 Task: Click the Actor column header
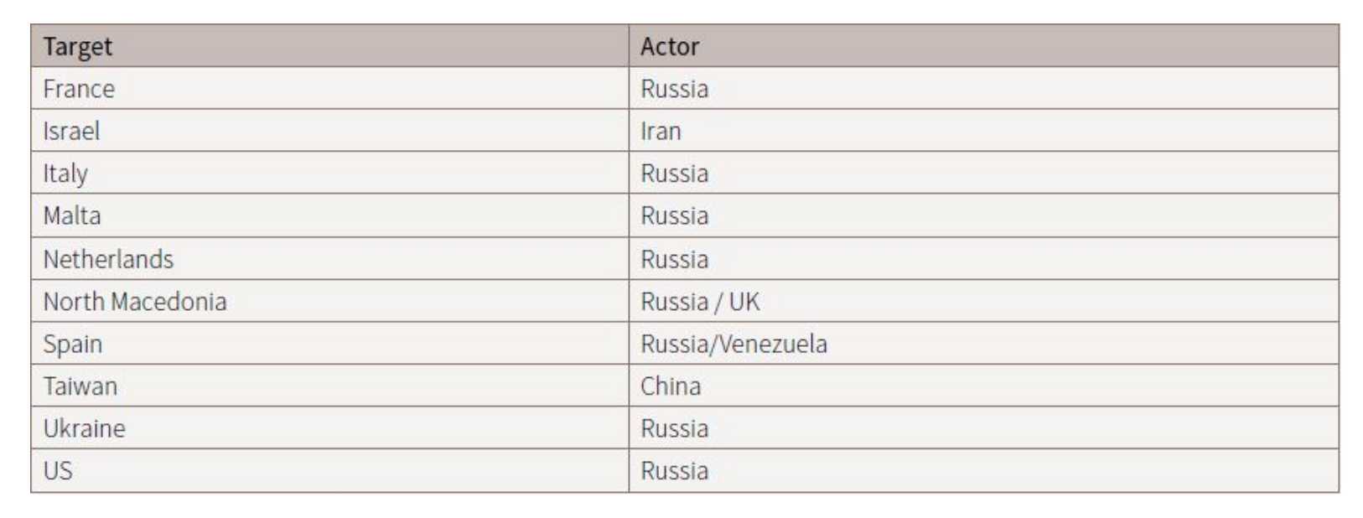(669, 46)
